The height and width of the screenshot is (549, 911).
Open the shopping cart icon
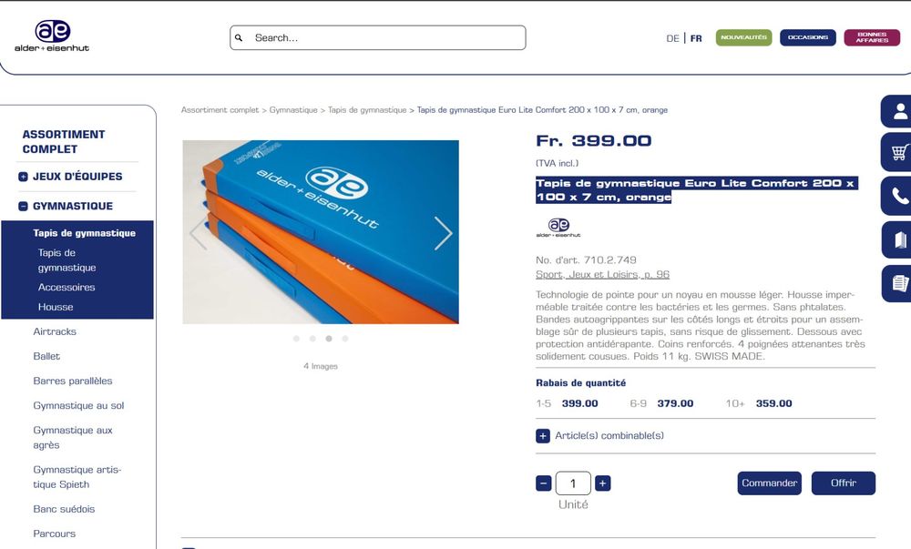pos(898,152)
